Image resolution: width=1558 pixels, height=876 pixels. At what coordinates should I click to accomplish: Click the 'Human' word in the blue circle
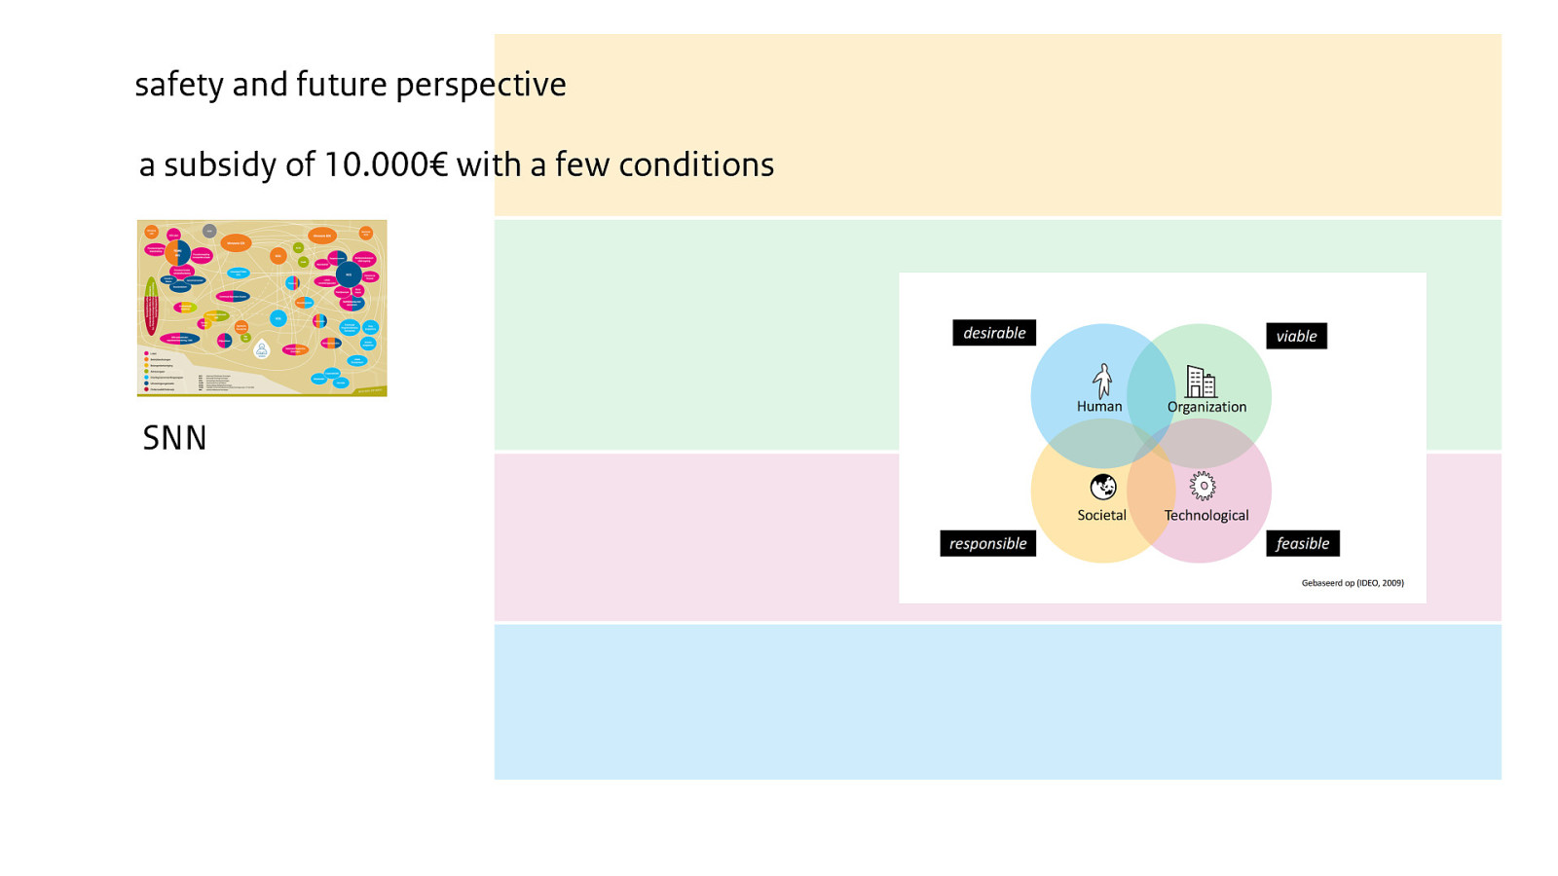[x=1099, y=407]
